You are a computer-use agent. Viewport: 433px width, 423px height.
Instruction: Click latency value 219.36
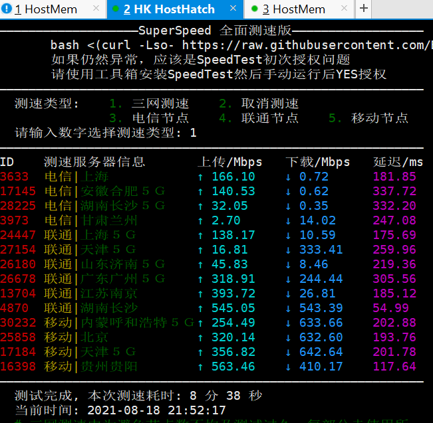(x=394, y=264)
